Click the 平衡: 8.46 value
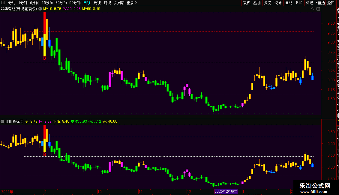This screenshot has height=195, width=339. [x=61, y=121]
